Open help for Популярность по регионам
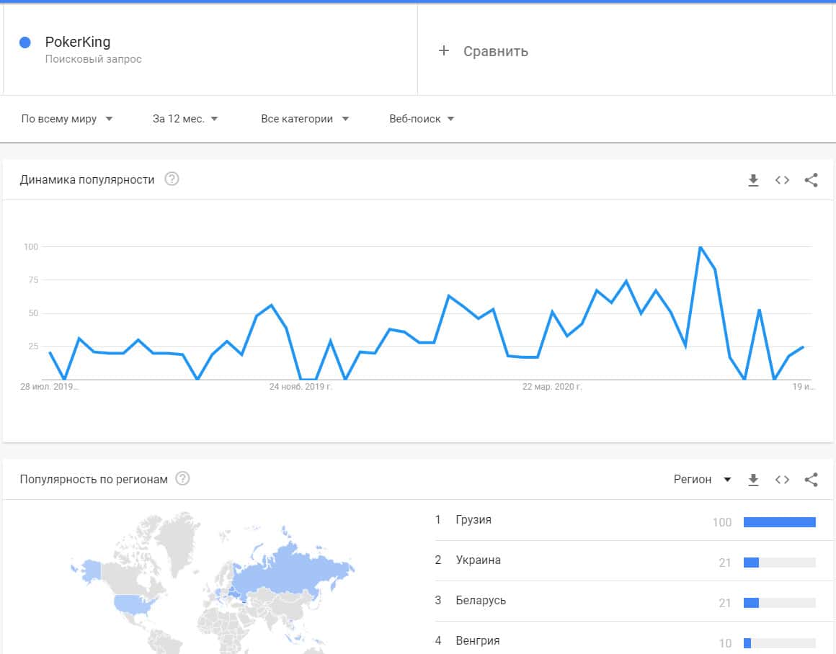Image resolution: width=836 pixels, height=654 pixels. pos(183,479)
